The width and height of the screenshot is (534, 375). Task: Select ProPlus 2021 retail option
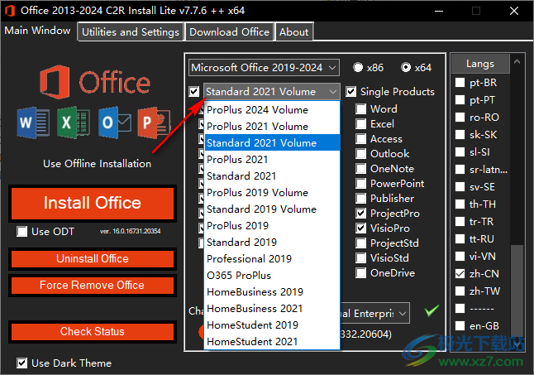coord(272,160)
